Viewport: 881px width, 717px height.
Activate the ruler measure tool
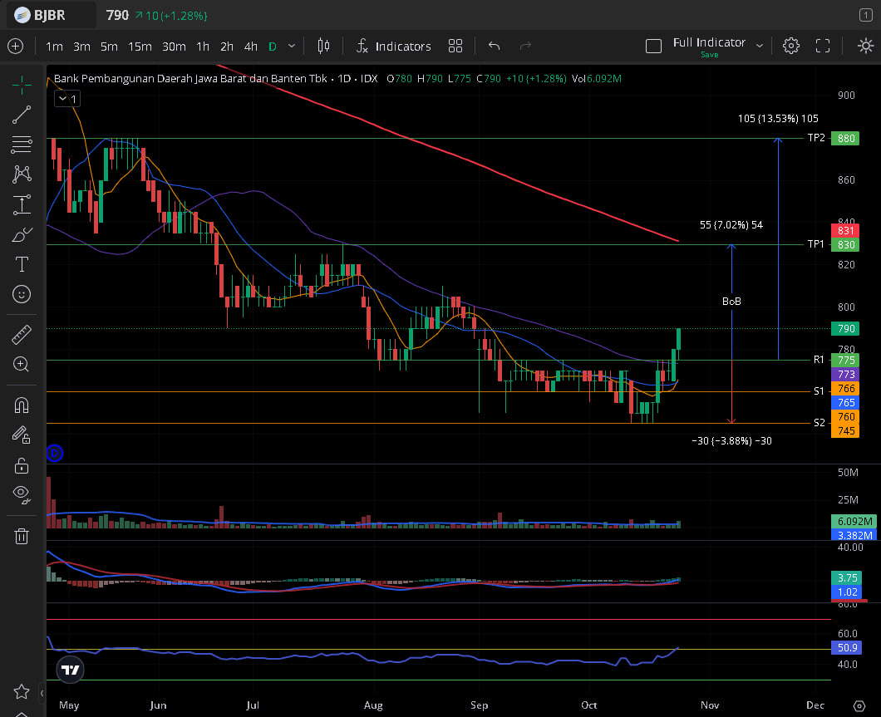click(x=22, y=335)
